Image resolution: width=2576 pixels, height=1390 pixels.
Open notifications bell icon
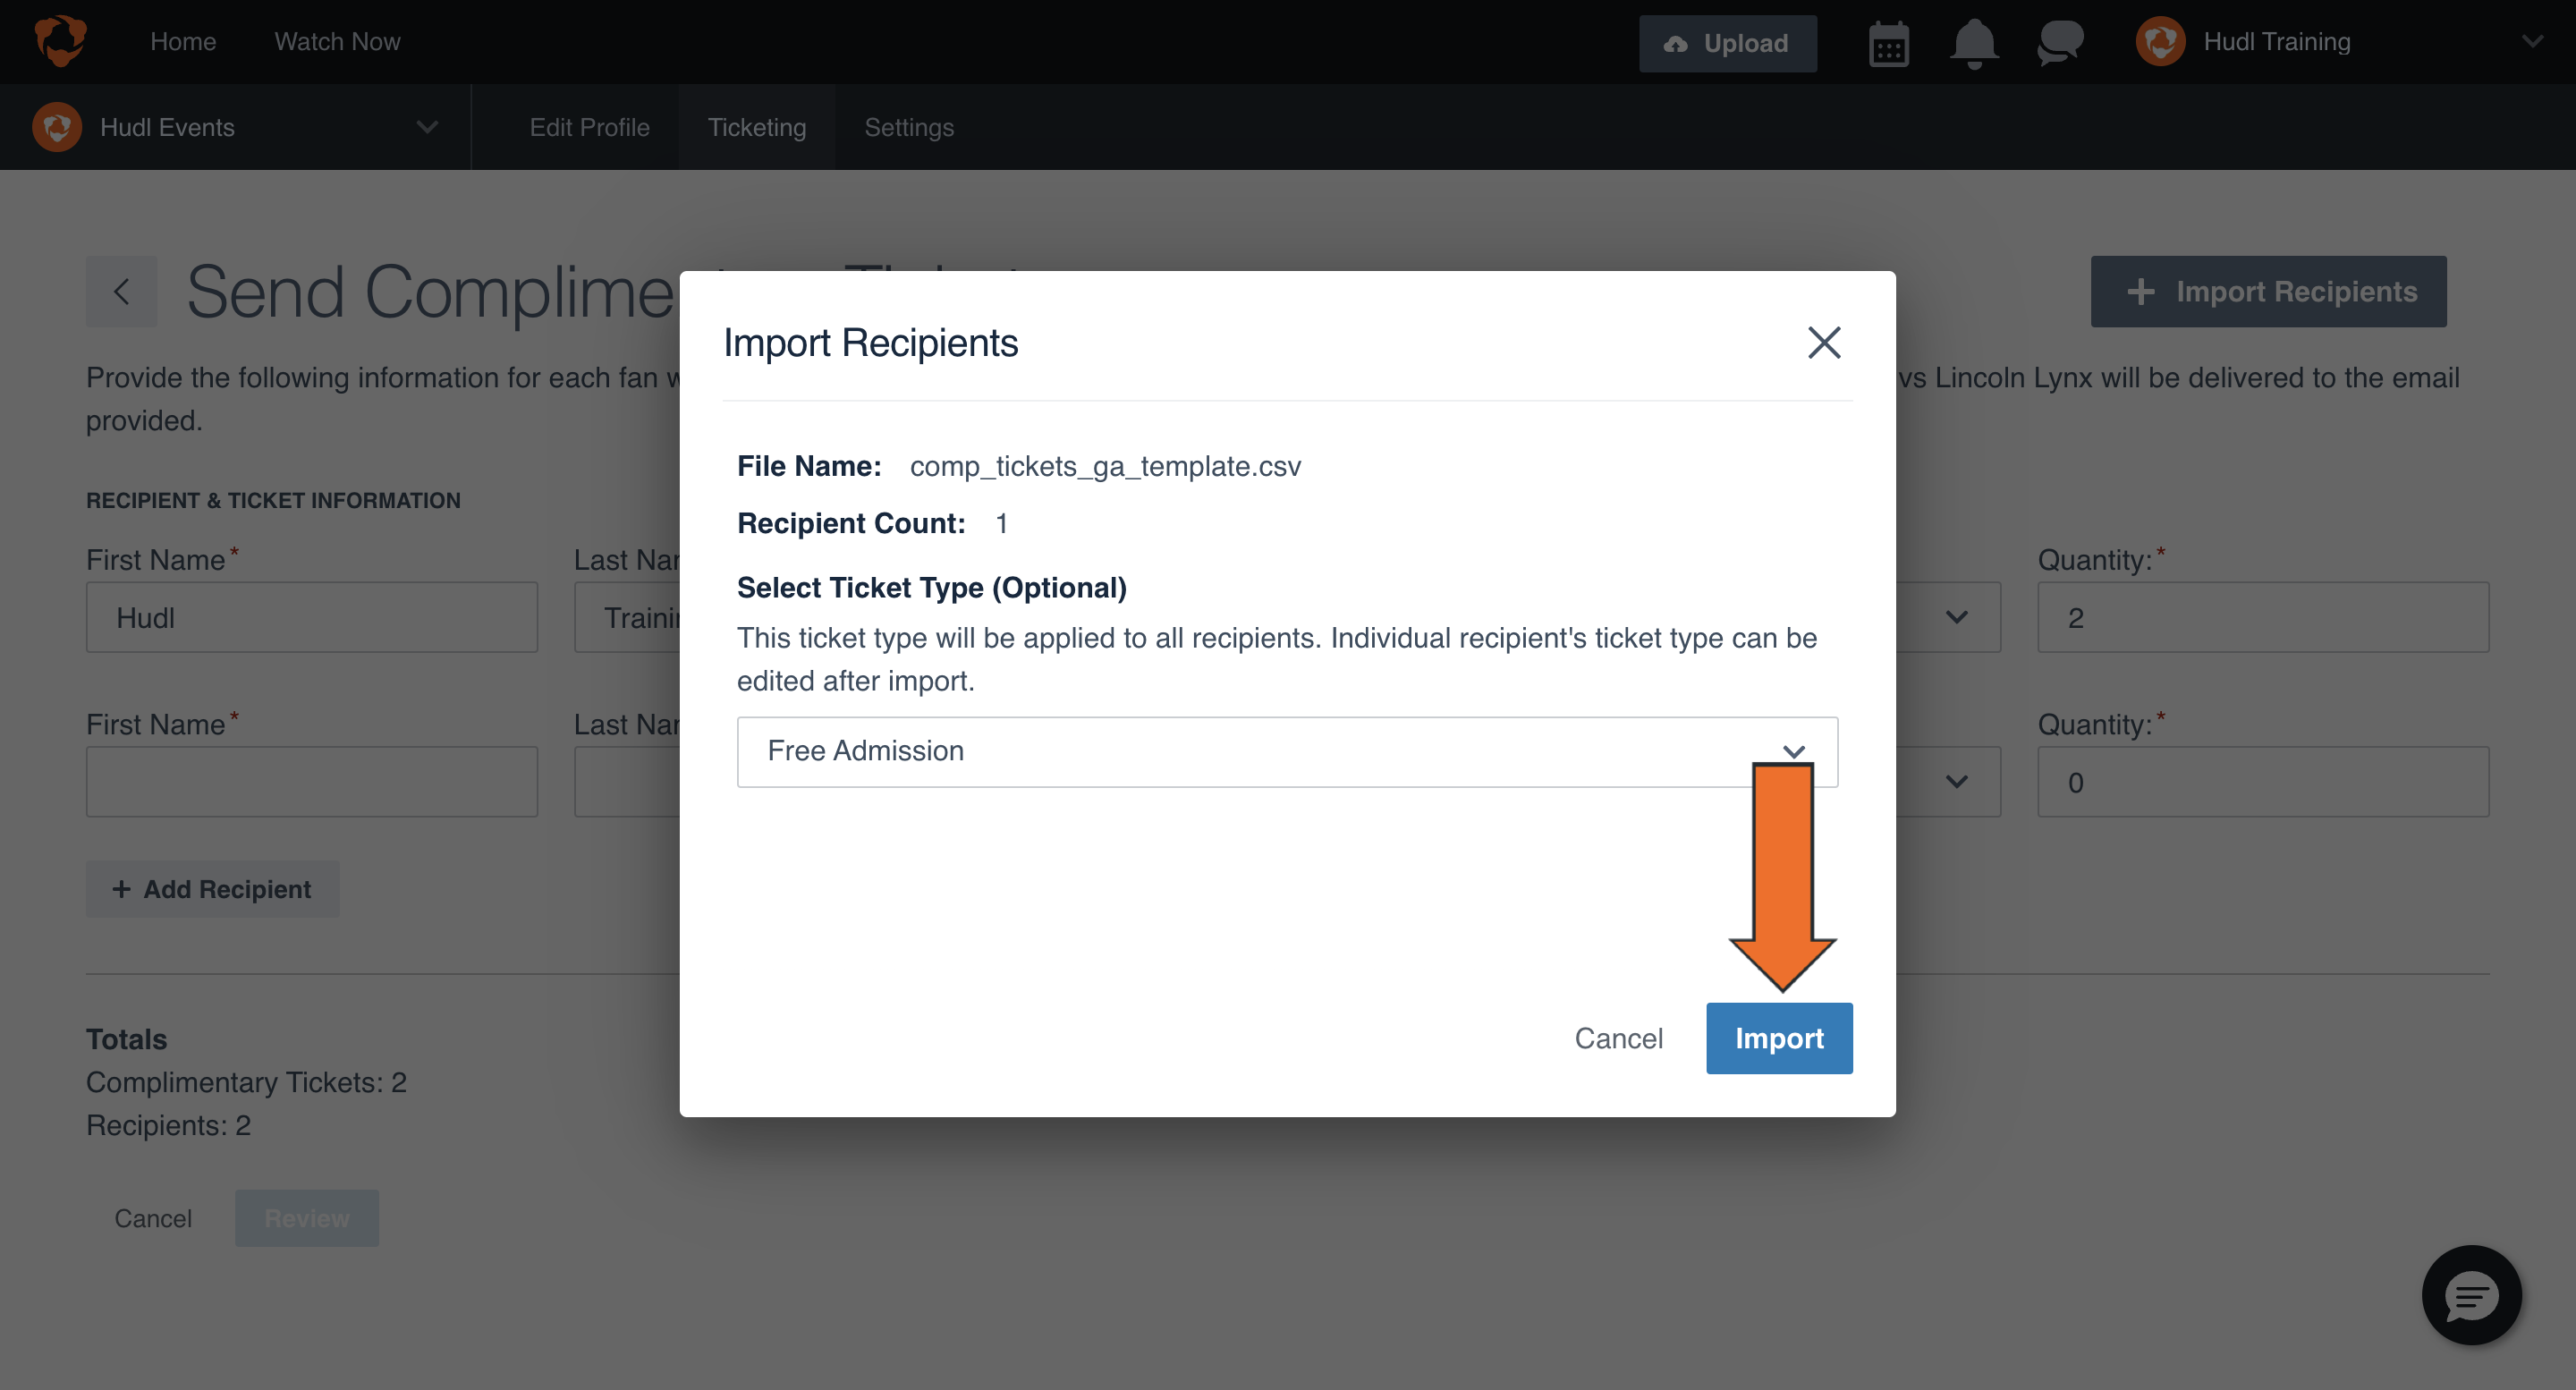point(1974,43)
